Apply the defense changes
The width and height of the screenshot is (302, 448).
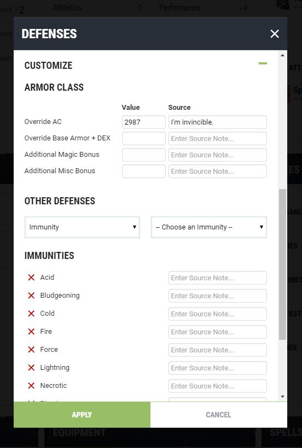click(x=82, y=415)
